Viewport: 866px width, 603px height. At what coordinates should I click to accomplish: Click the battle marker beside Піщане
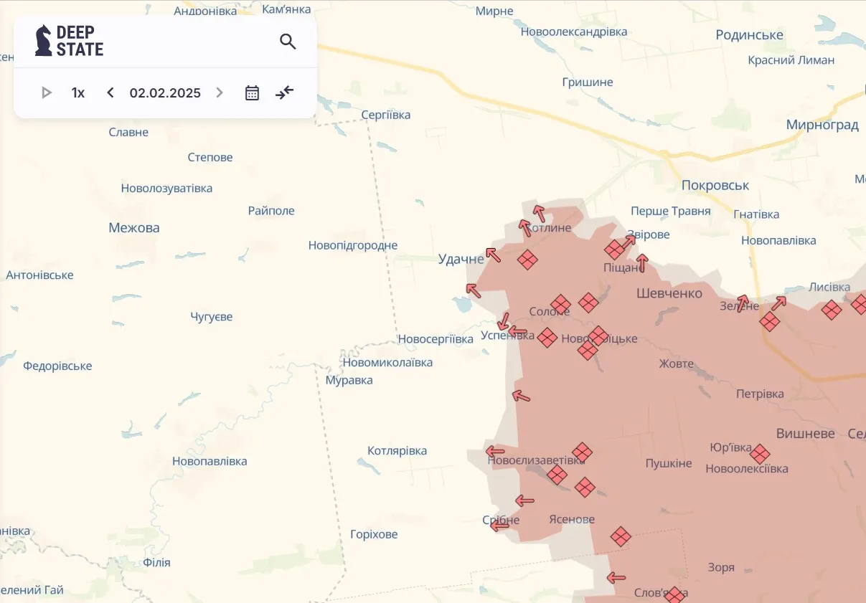tap(615, 251)
